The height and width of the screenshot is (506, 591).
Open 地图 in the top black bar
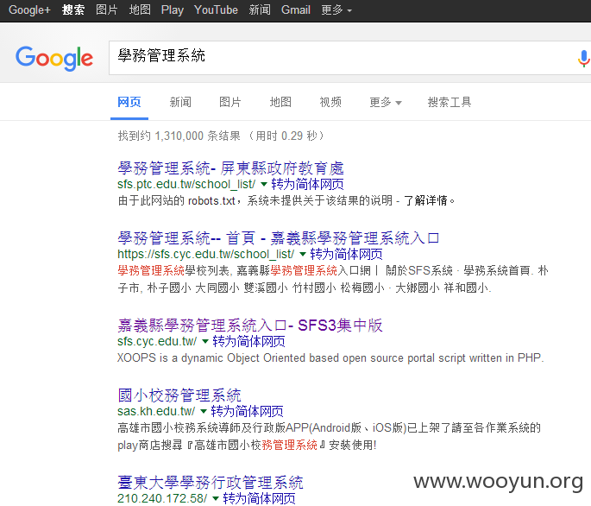[140, 9]
